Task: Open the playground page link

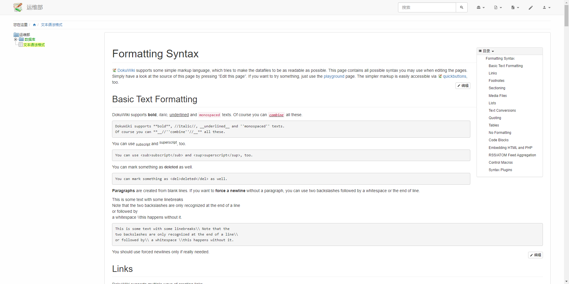Action: 334,76
